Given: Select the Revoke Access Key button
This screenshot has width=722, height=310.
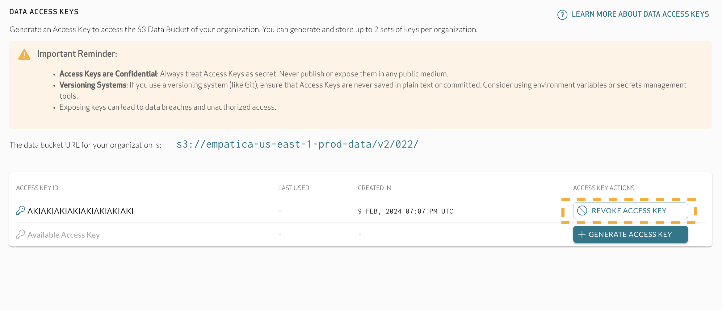Looking at the screenshot, I should click(630, 211).
